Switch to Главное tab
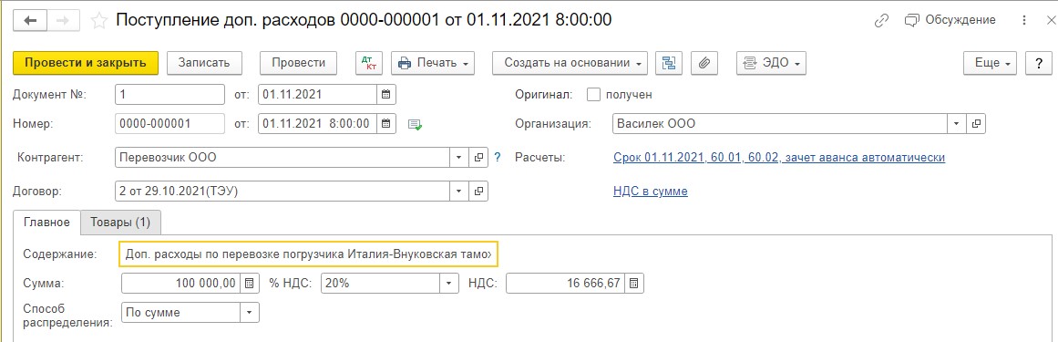The image size is (1058, 342). (x=46, y=223)
